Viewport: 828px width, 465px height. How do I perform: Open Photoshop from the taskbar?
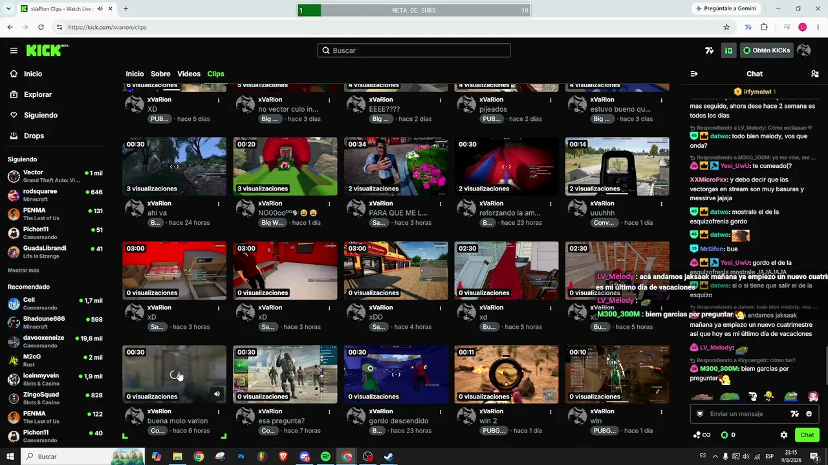241,457
